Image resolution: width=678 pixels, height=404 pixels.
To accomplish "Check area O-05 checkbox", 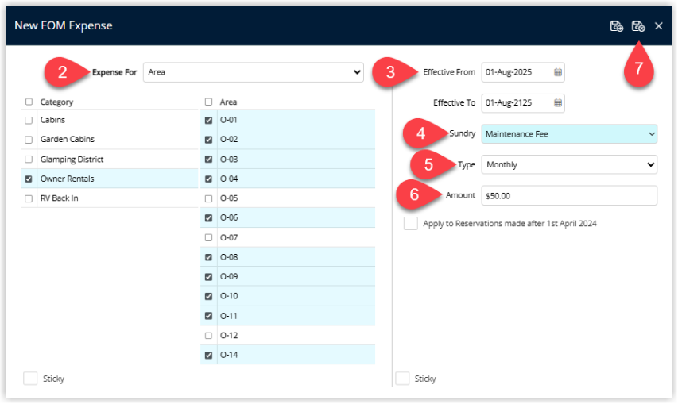I will (208, 198).
